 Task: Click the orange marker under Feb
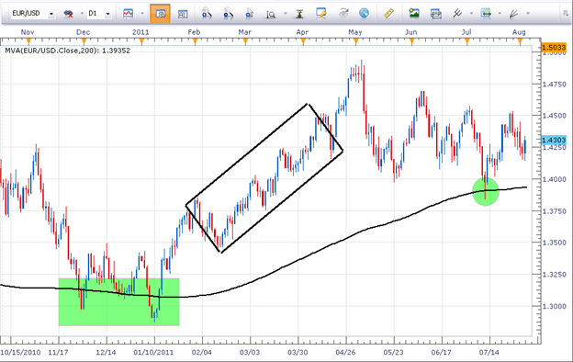tap(195, 41)
